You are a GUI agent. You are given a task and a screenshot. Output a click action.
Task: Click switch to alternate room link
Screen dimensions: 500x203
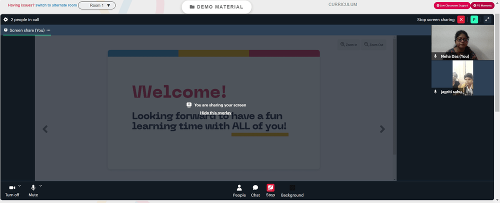click(x=56, y=5)
